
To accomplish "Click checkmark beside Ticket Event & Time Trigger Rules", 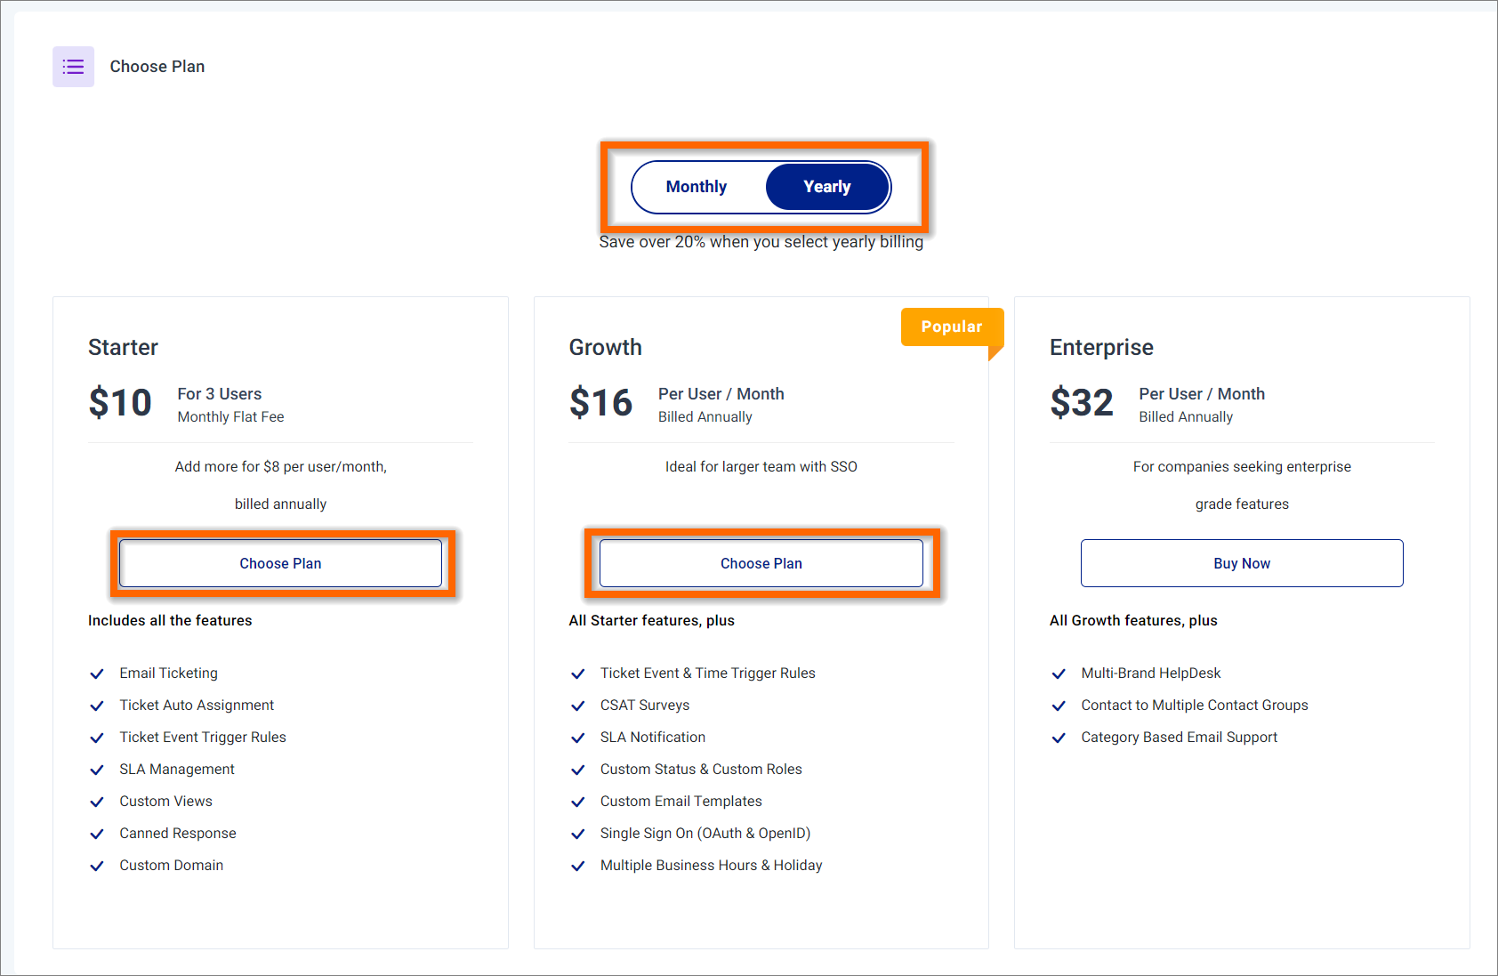I will [x=578, y=674].
